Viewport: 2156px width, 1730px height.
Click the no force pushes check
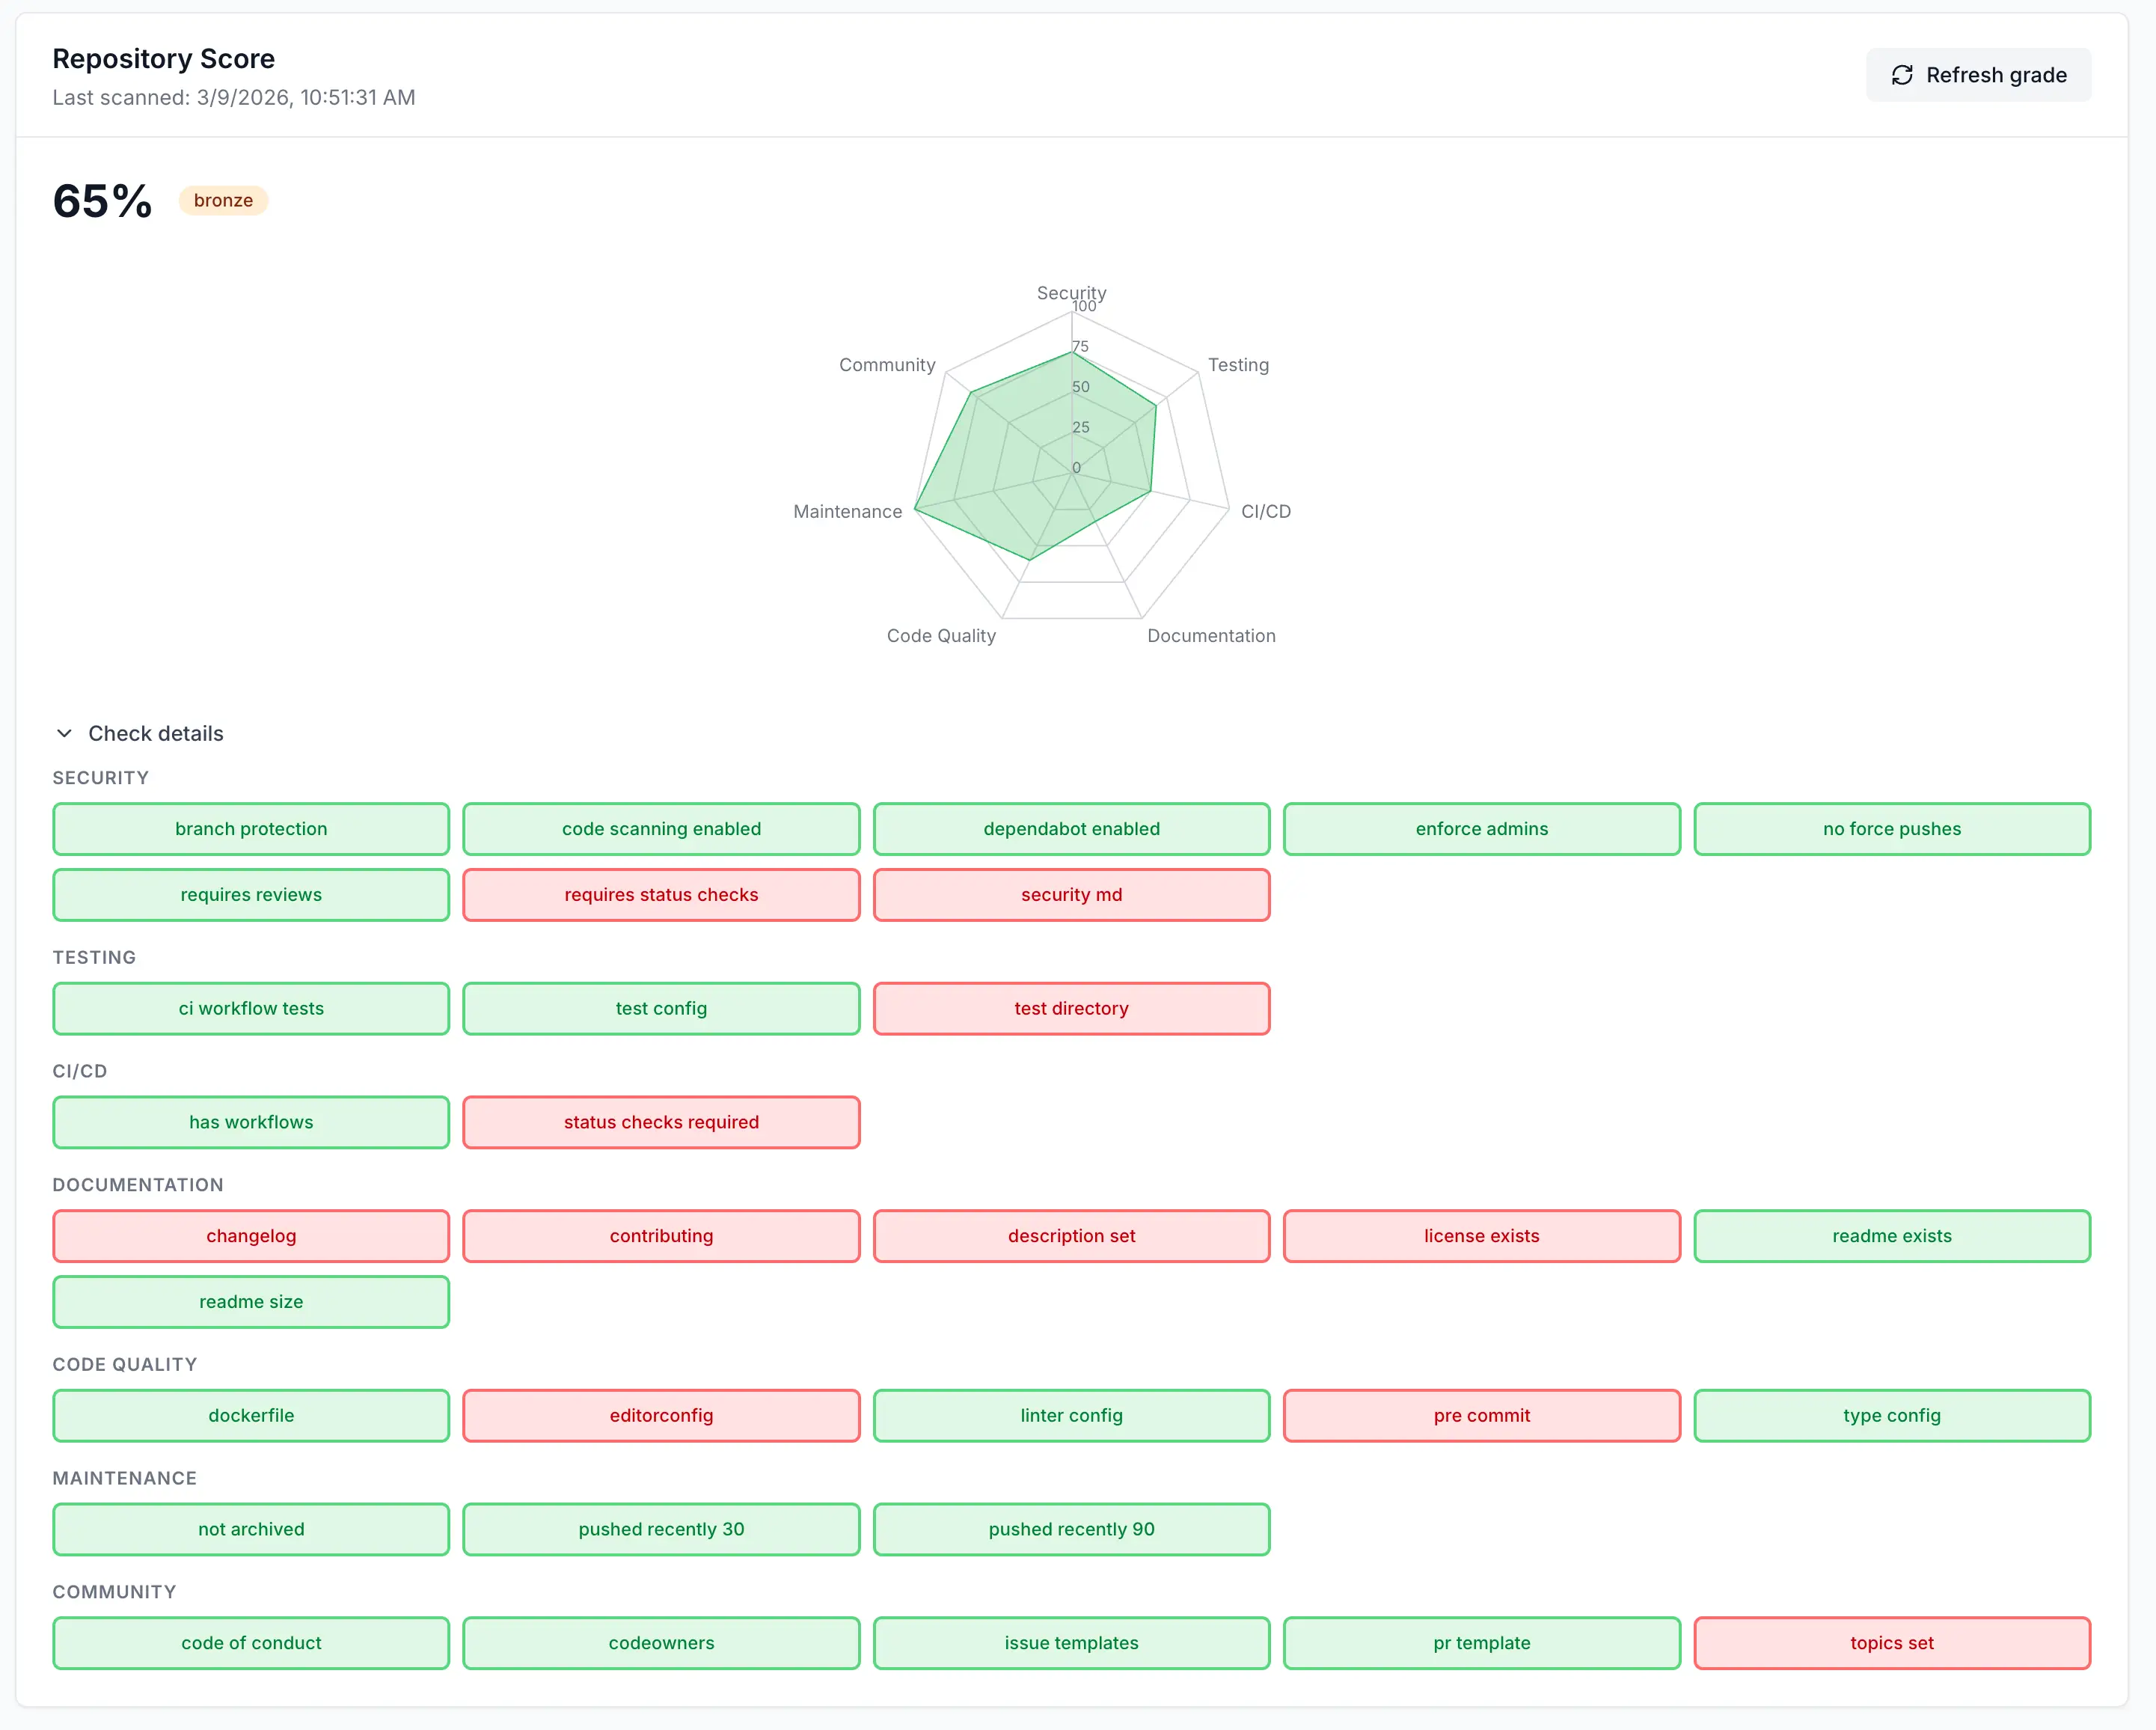pyautogui.click(x=1891, y=829)
